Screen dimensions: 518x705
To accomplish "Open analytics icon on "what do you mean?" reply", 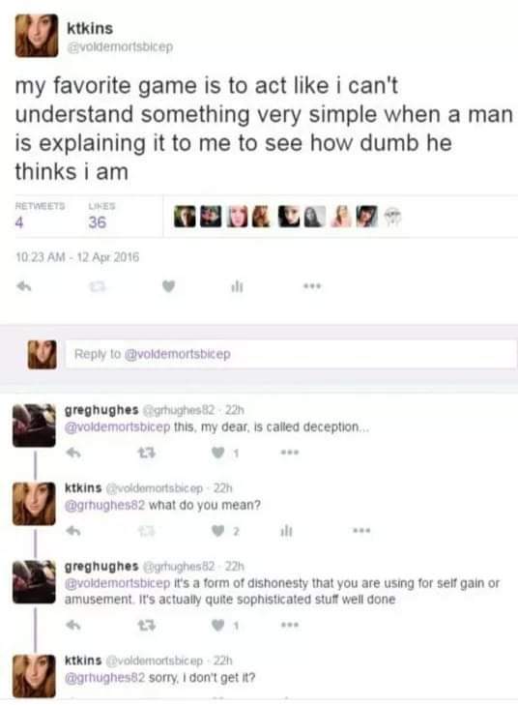I will (x=287, y=531).
